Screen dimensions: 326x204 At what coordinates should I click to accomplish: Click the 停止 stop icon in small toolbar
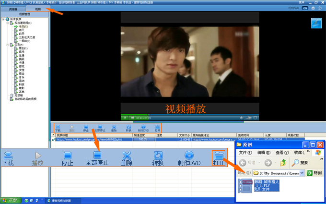click(x=86, y=127)
